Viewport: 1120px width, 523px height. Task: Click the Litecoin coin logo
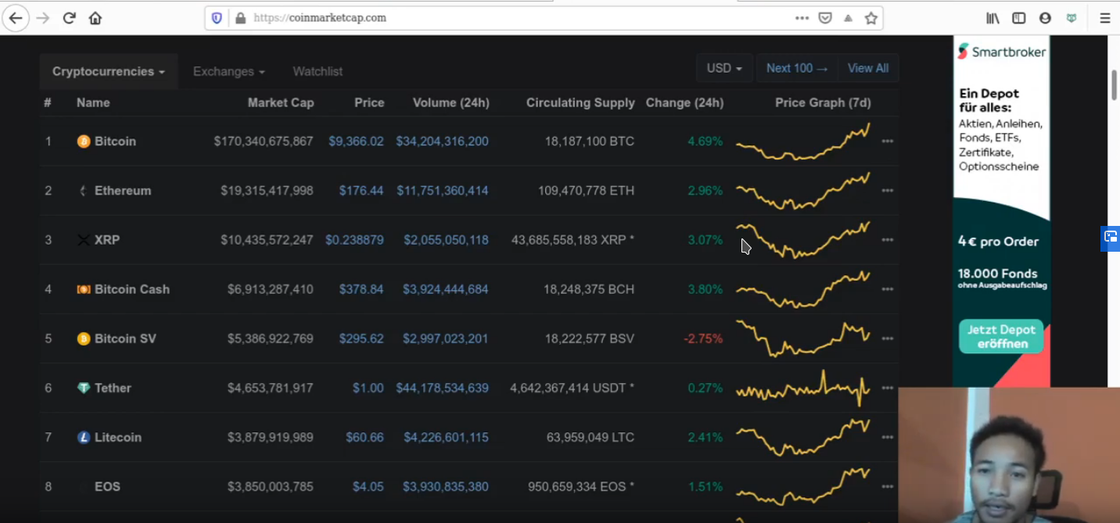pos(84,437)
